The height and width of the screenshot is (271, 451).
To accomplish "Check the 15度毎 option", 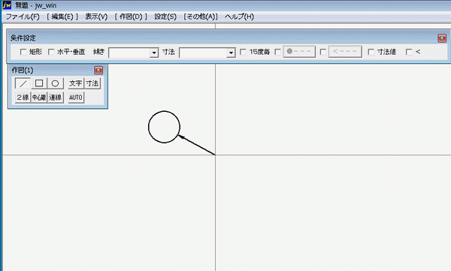I will coord(243,52).
